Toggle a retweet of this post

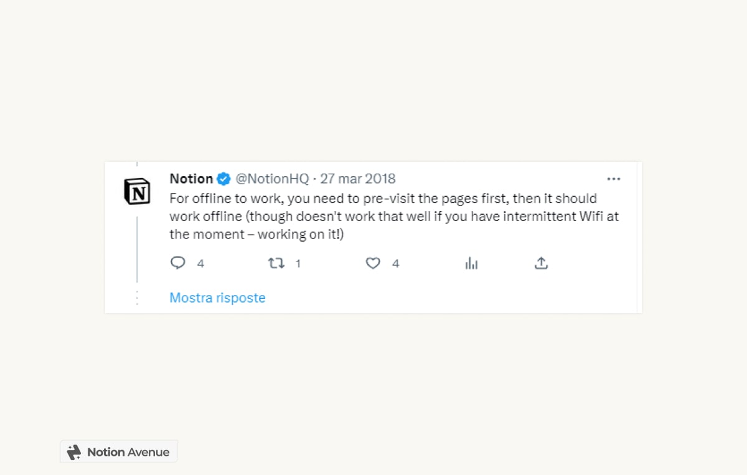coord(276,263)
